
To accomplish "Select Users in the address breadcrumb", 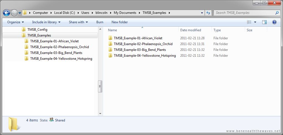I will click(85, 13).
